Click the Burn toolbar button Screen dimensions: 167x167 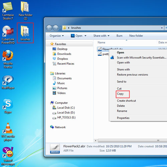click(119, 36)
